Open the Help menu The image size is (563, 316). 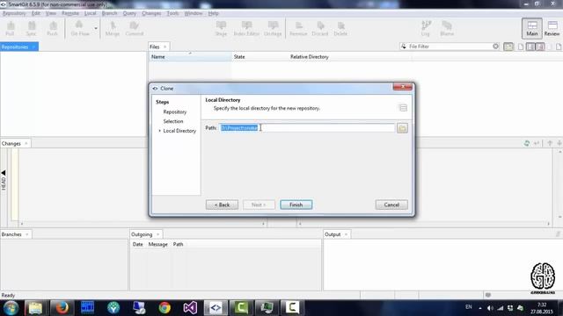pos(213,13)
